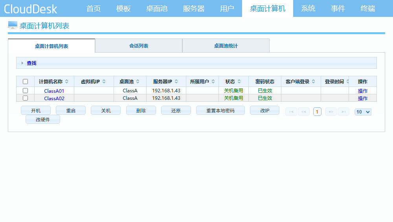
Task: Sort by 服务器IP column arrows
Action: [176, 81]
